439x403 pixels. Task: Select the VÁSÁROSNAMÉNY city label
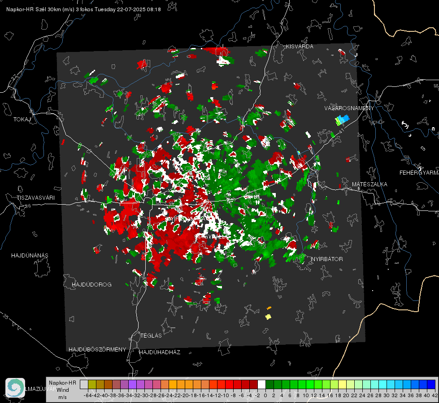tap(349, 108)
